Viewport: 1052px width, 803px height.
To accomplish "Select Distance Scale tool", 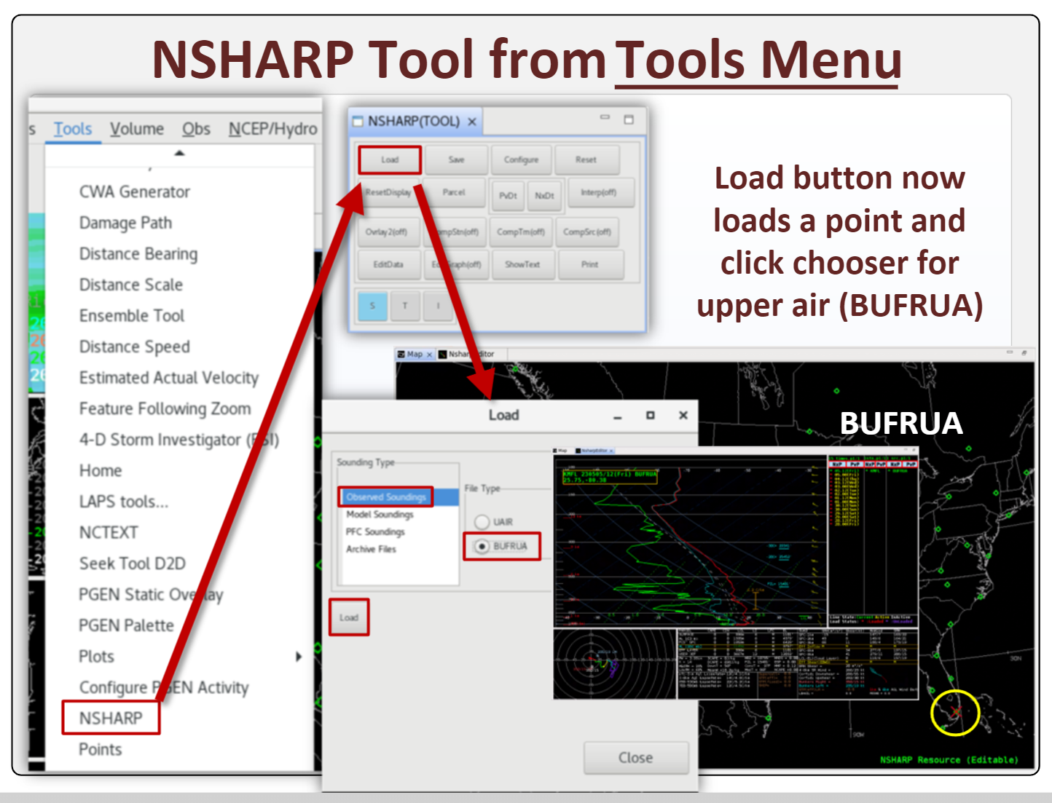I will click(131, 285).
